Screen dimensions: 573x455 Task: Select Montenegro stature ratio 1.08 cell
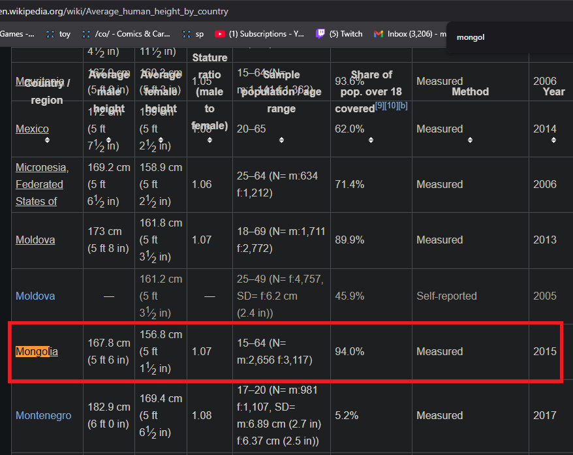coord(209,416)
